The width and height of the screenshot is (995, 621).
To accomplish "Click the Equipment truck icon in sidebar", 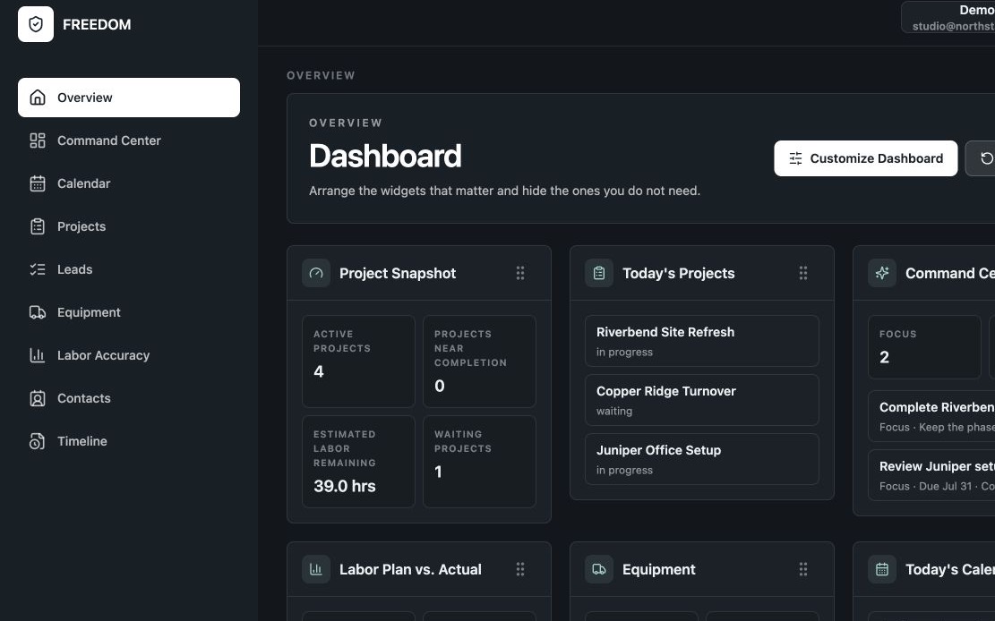I will pos(38,312).
